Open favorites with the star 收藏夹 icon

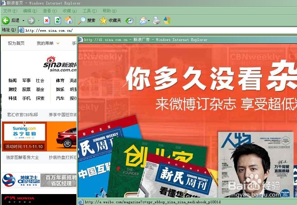[x=103, y=20]
